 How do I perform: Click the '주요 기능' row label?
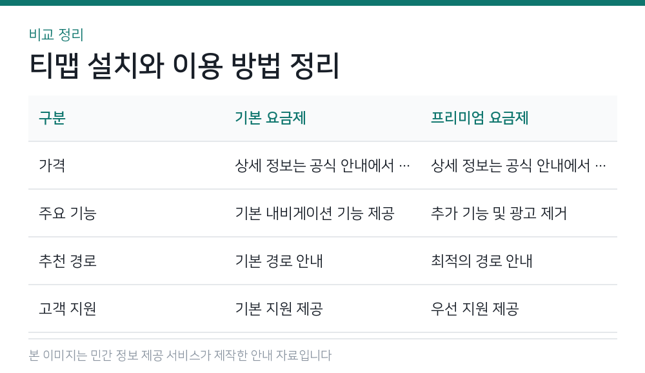coord(68,213)
